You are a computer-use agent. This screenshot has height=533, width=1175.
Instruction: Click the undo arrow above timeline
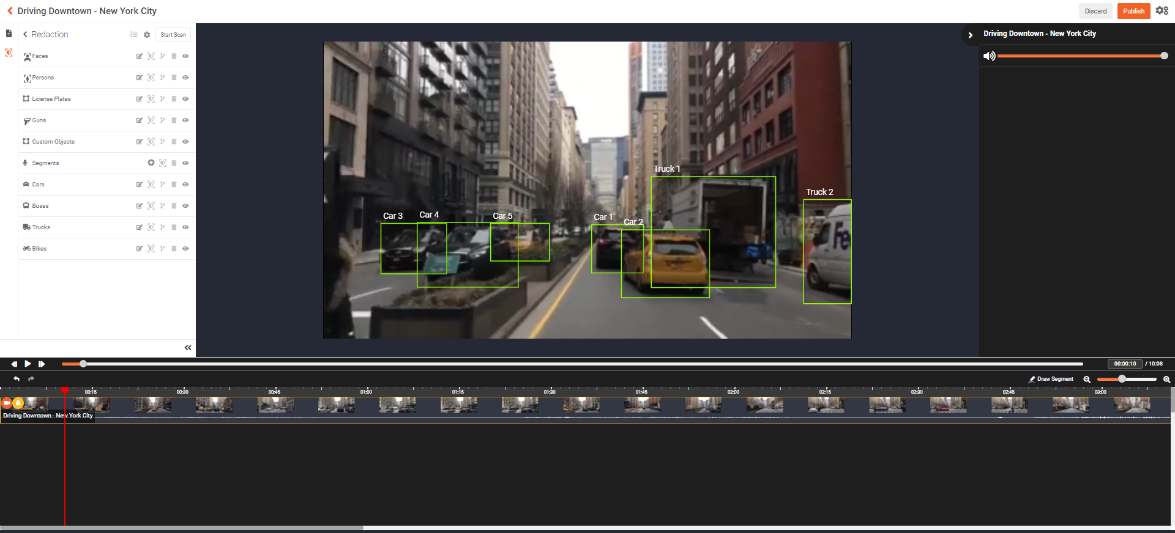pyautogui.click(x=17, y=379)
